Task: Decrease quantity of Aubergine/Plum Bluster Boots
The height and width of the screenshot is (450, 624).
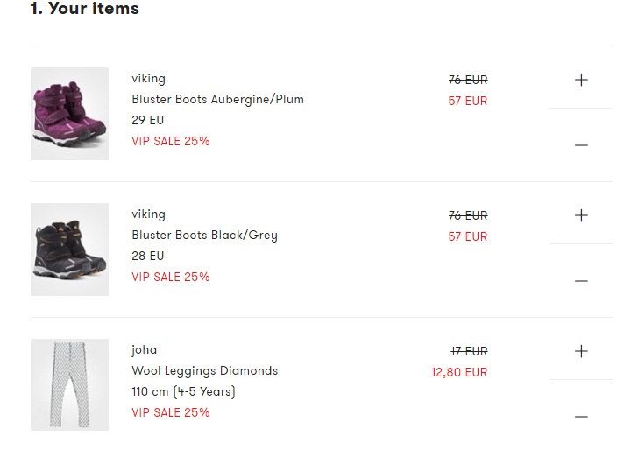Action: (x=581, y=145)
